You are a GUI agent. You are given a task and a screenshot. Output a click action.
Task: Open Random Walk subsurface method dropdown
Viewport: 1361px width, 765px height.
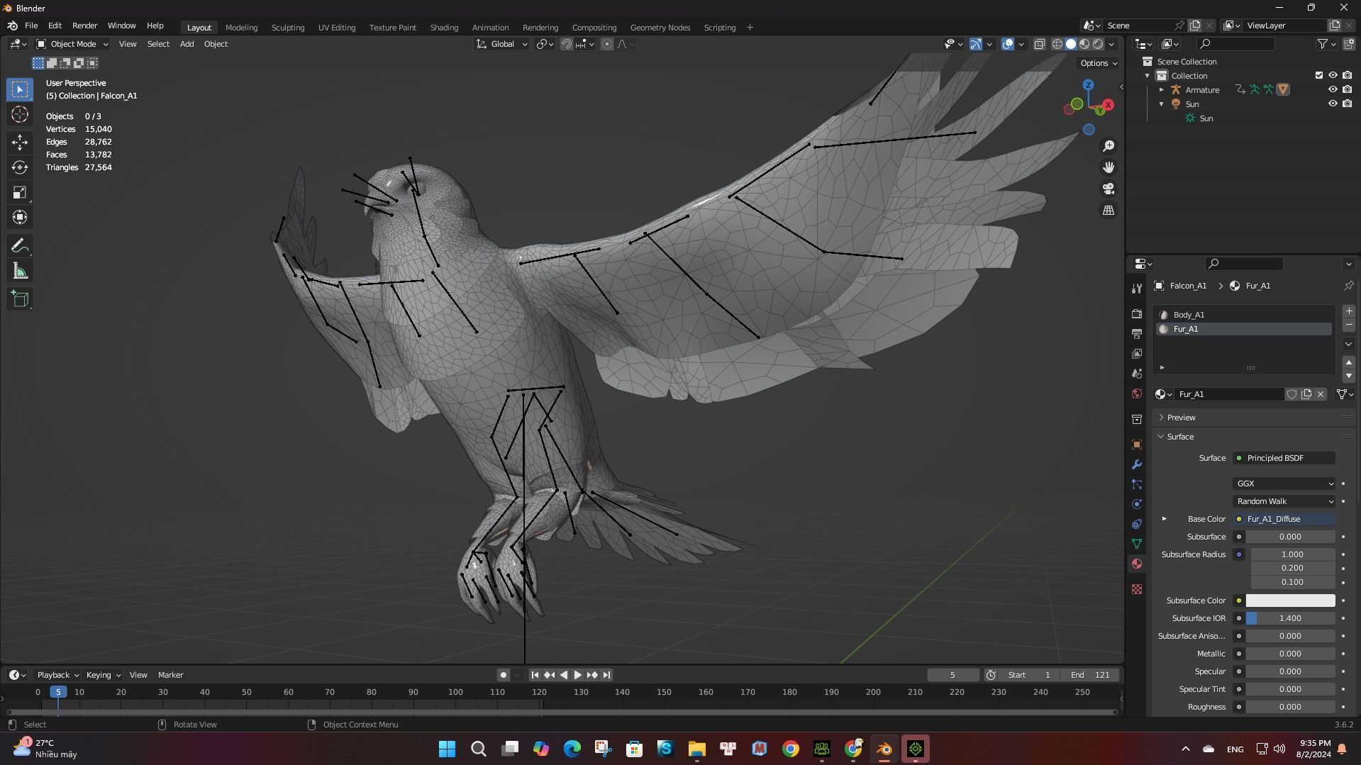coord(1284,501)
